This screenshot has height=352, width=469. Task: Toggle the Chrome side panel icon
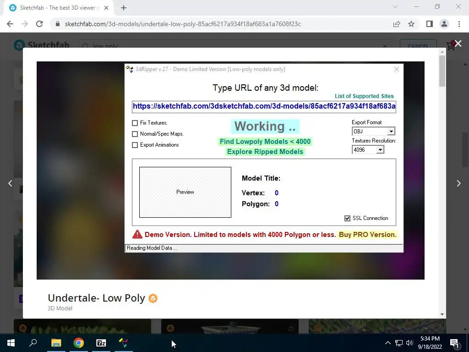430,24
